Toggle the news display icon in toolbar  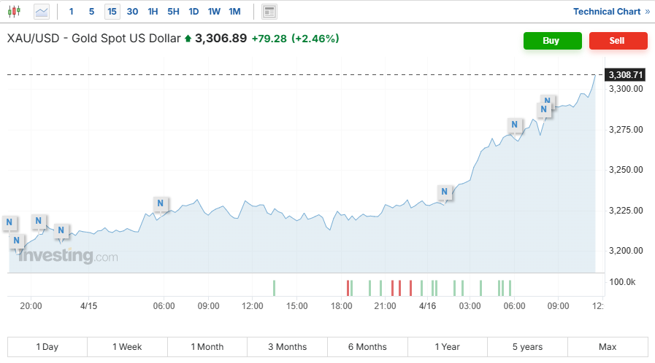point(269,12)
